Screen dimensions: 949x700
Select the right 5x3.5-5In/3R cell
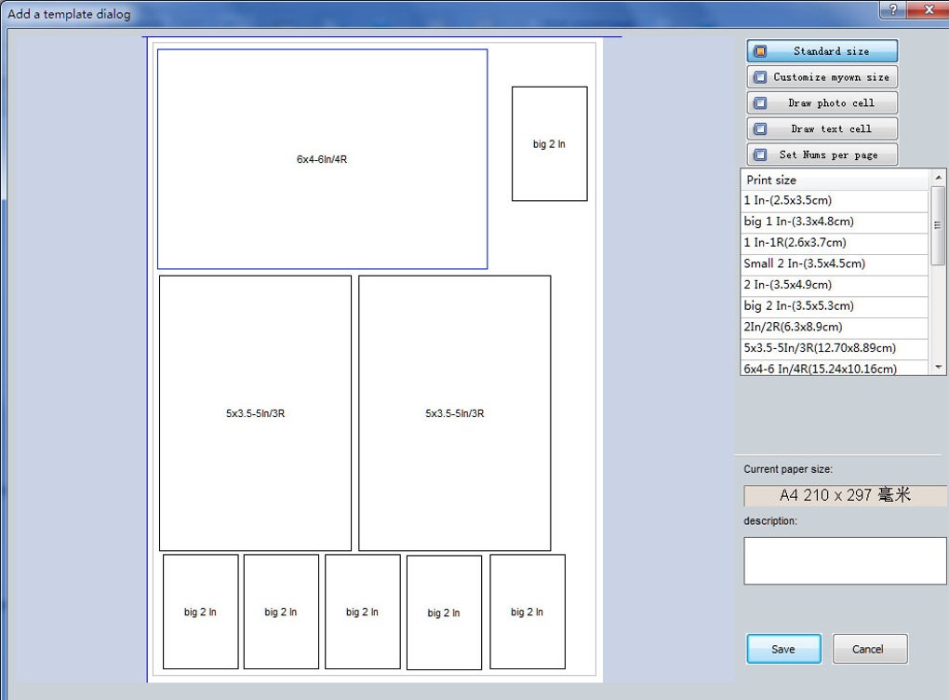[455, 413]
